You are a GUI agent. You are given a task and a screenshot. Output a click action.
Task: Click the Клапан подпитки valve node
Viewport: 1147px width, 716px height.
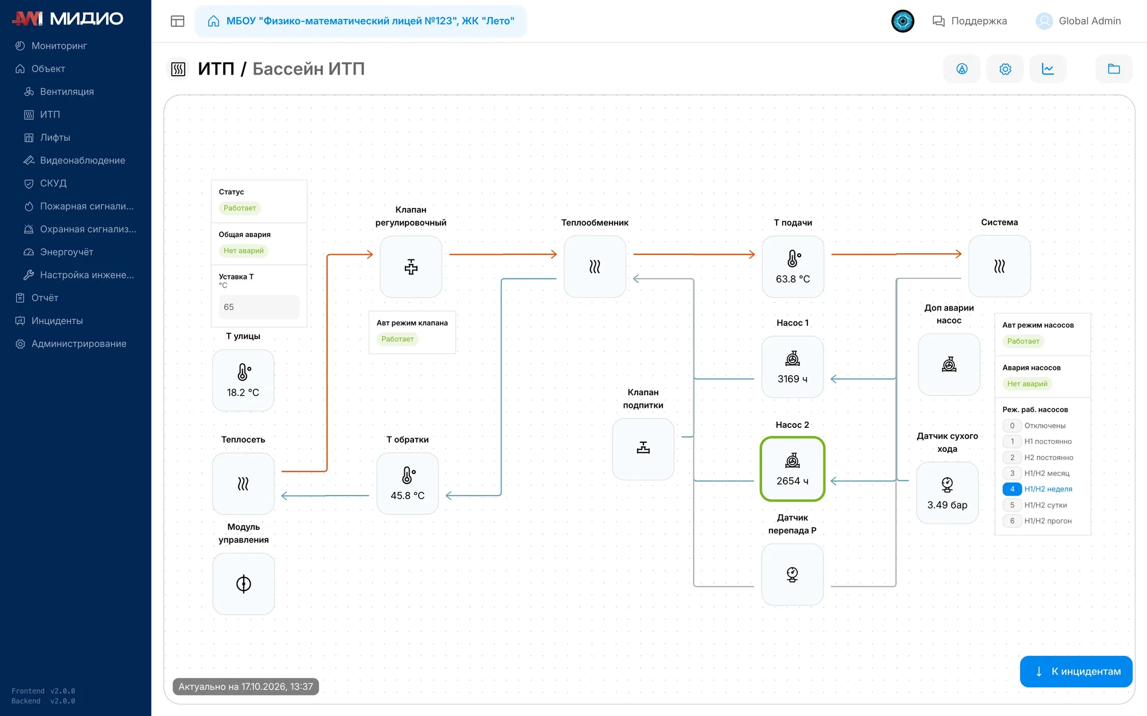[x=643, y=449]
